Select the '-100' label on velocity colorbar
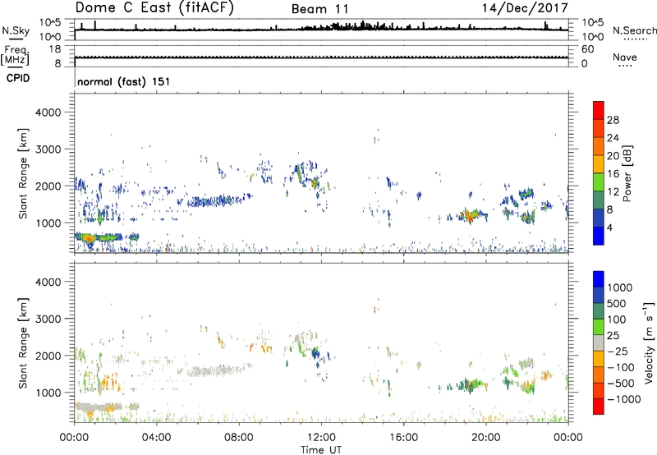This screenshot has width=657, height=455. pyautogui.click(x=621, y=367)
